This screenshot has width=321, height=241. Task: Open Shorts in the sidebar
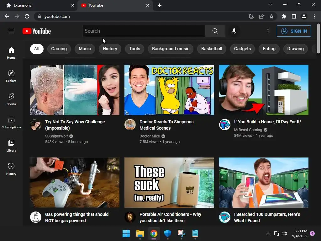click(x=11, y=99)
